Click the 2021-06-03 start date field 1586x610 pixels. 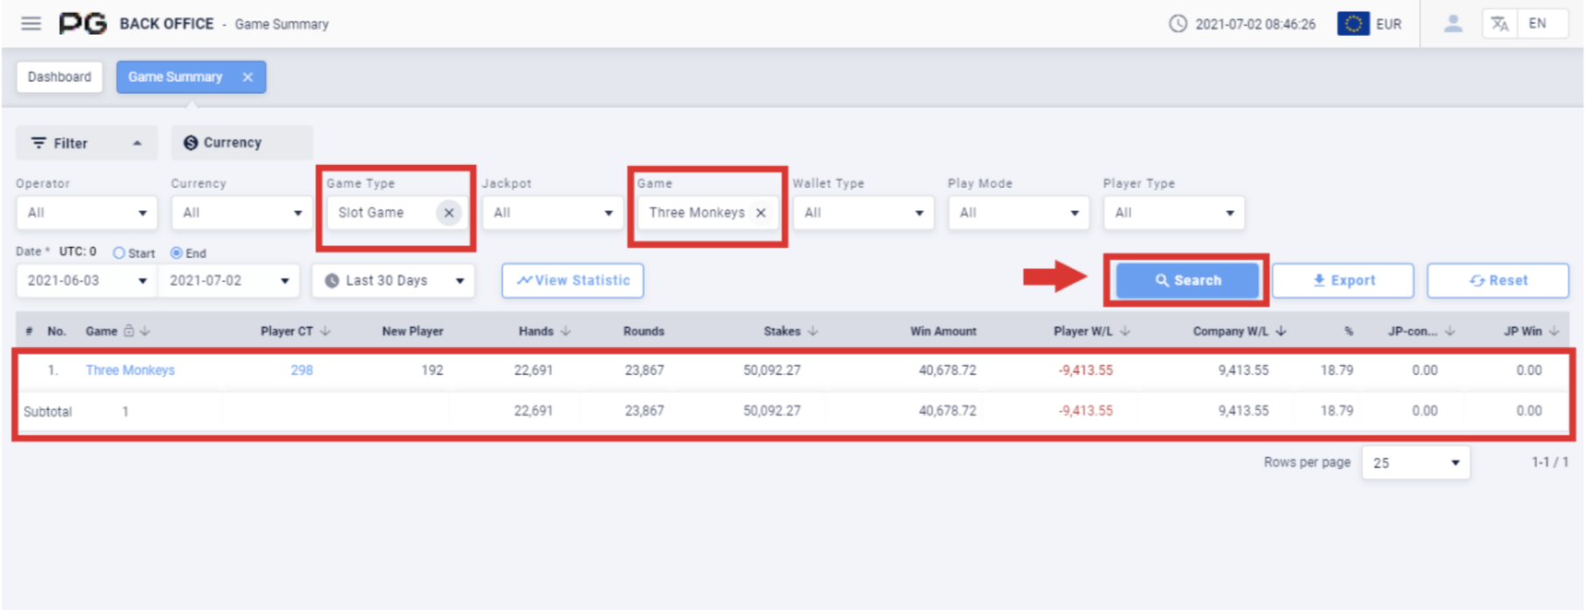point(86,281)
